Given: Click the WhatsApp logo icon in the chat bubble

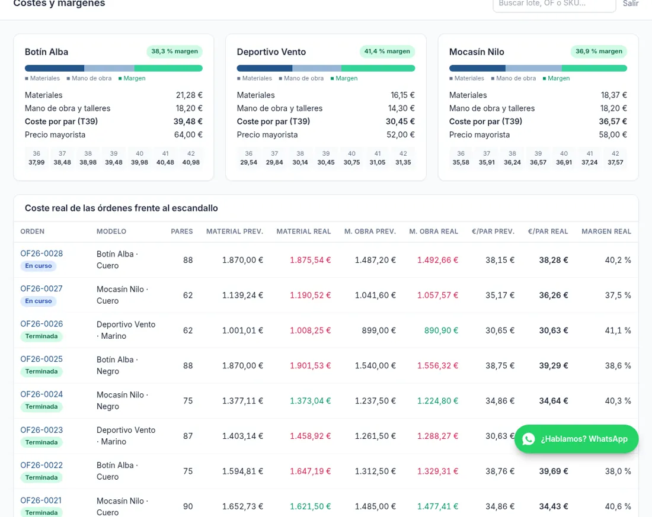Looking at the screenshot, I should tap(529, 439).
